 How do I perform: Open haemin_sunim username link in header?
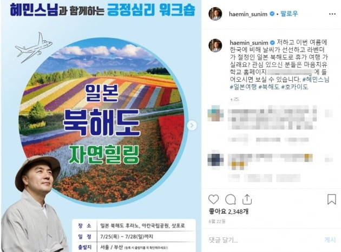point(248,14)
